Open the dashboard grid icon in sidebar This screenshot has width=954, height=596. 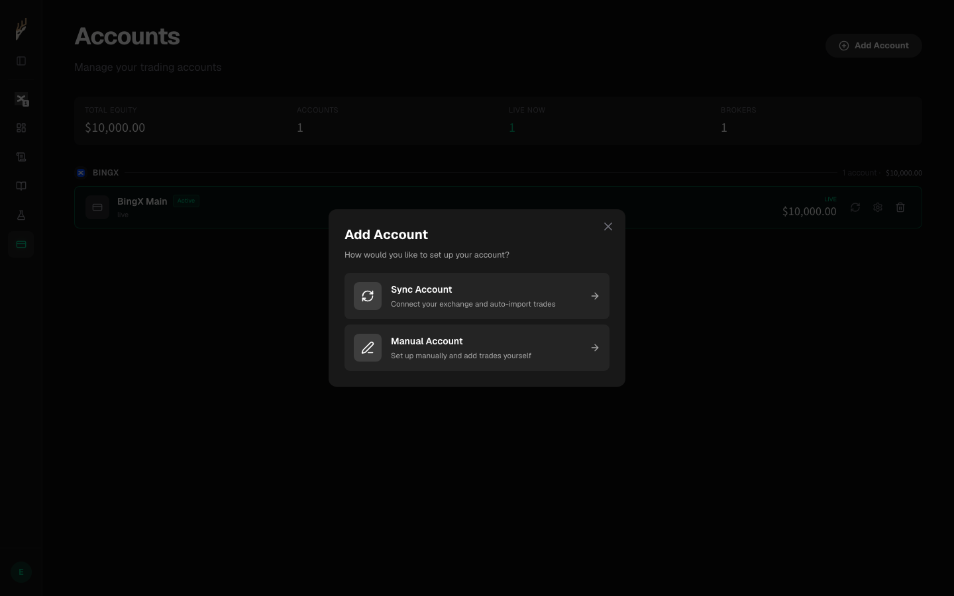pos(21,128)
